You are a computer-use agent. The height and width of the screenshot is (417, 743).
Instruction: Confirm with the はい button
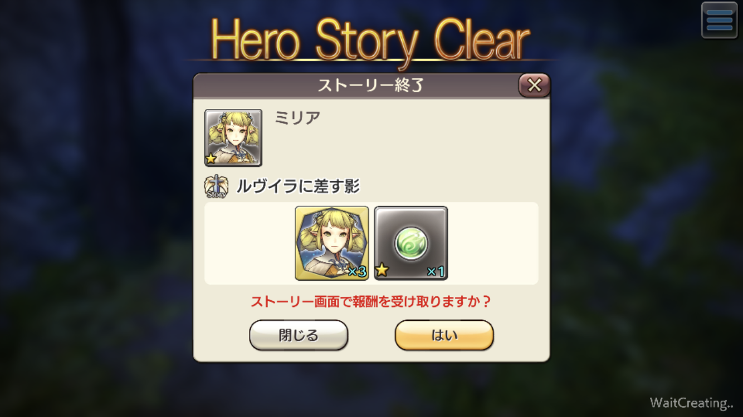(x=444, y=335)
